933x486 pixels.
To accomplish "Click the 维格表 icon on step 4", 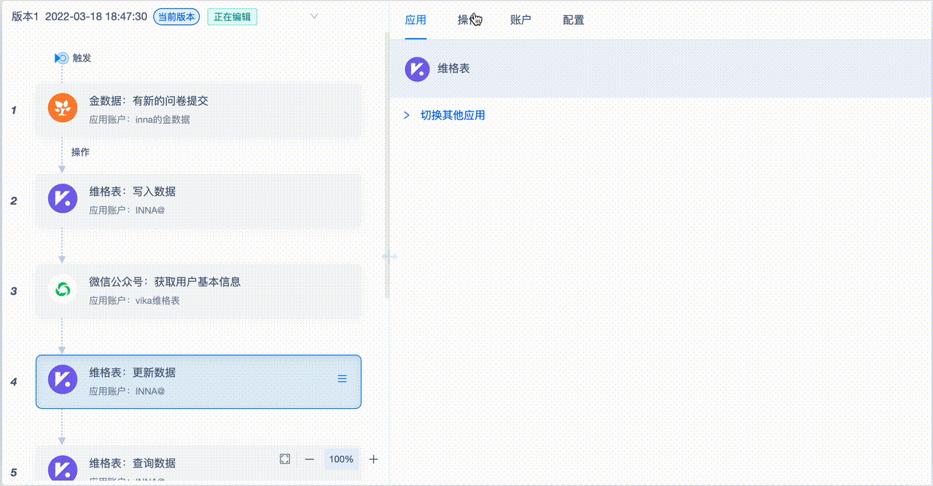I will click(63, 380).
